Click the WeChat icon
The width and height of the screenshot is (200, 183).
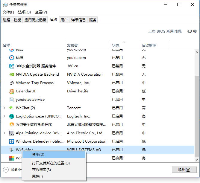(12, 108)
